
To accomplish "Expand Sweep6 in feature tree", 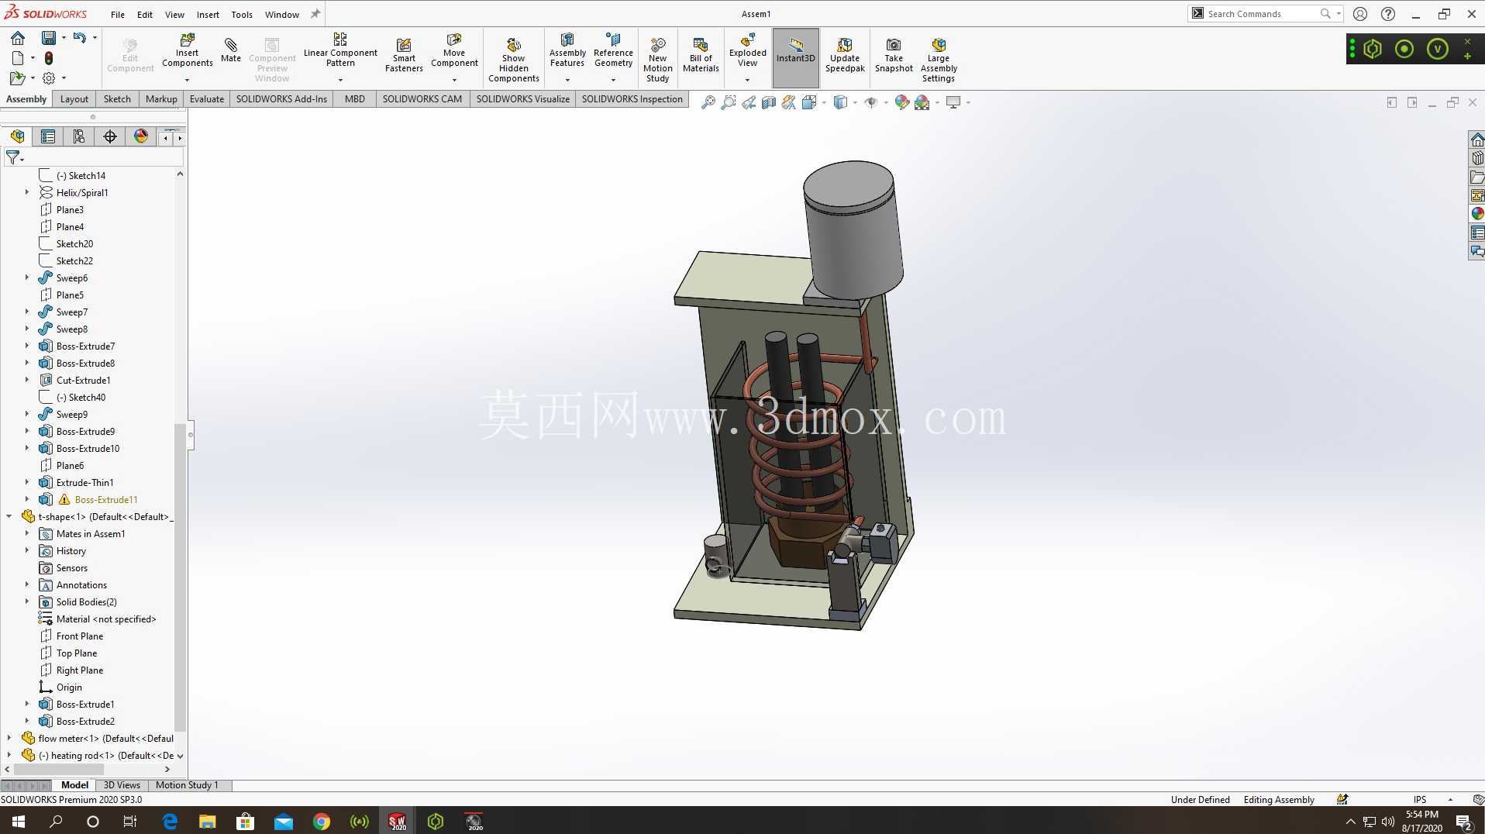I will click(27, 277).
